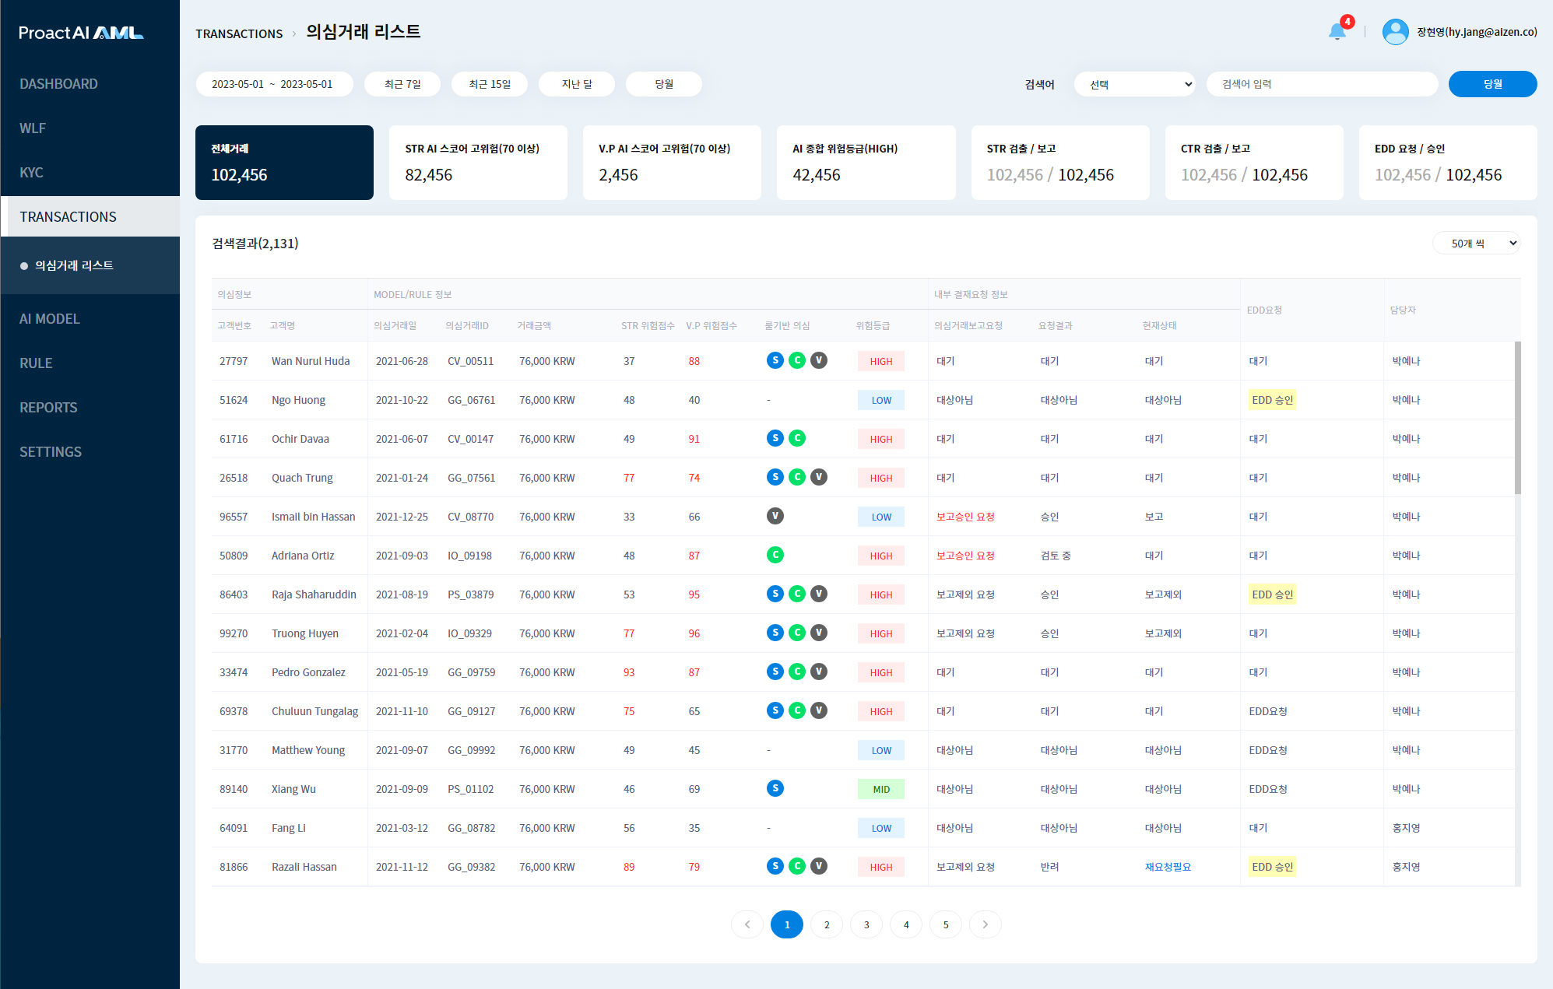Open the notification bell icon
1553x989 pixels.
coord(1337,32)
